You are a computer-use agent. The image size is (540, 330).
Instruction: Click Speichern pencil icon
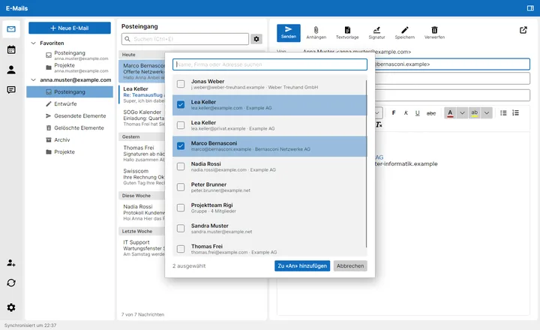pos(405,33)
